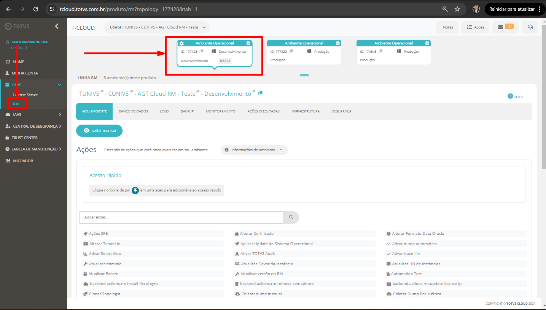Open the SEGURANÇA tab
This screenshot has height=310, width=546.
click(341, 111)
